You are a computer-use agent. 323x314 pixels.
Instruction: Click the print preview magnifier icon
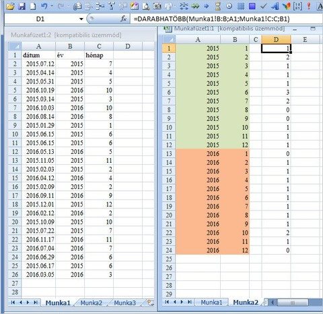point(146,6)
